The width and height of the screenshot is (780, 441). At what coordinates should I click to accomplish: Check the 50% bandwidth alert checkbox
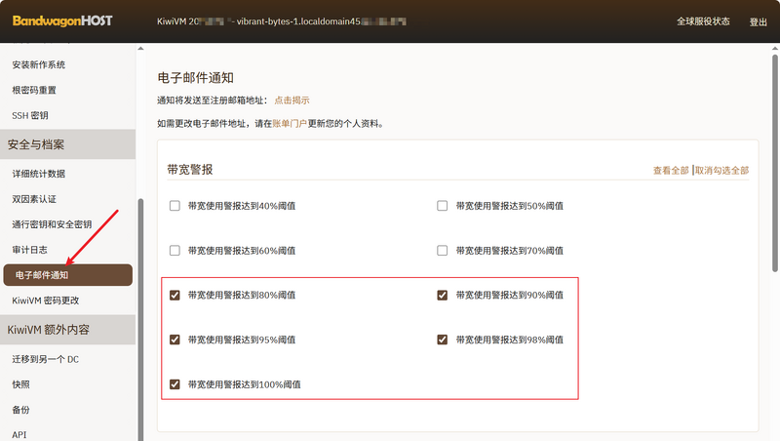[x=443, y=206]
